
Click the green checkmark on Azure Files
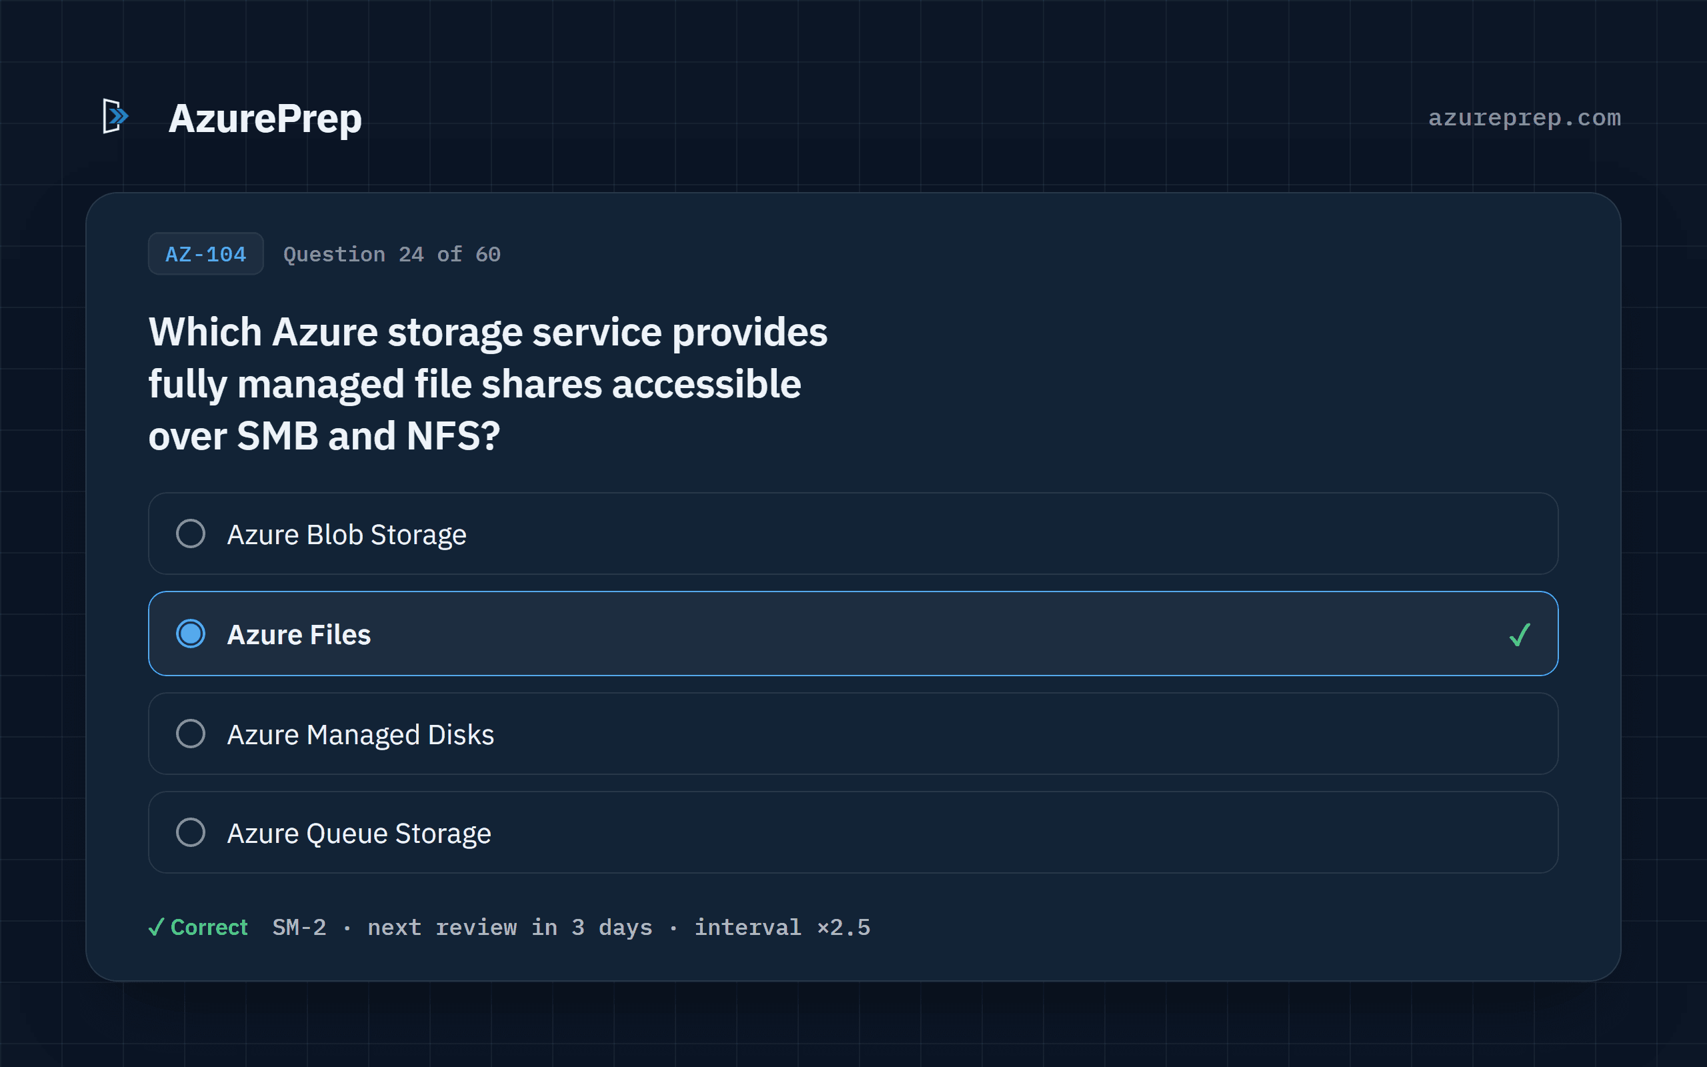[x=1520, y=634]
